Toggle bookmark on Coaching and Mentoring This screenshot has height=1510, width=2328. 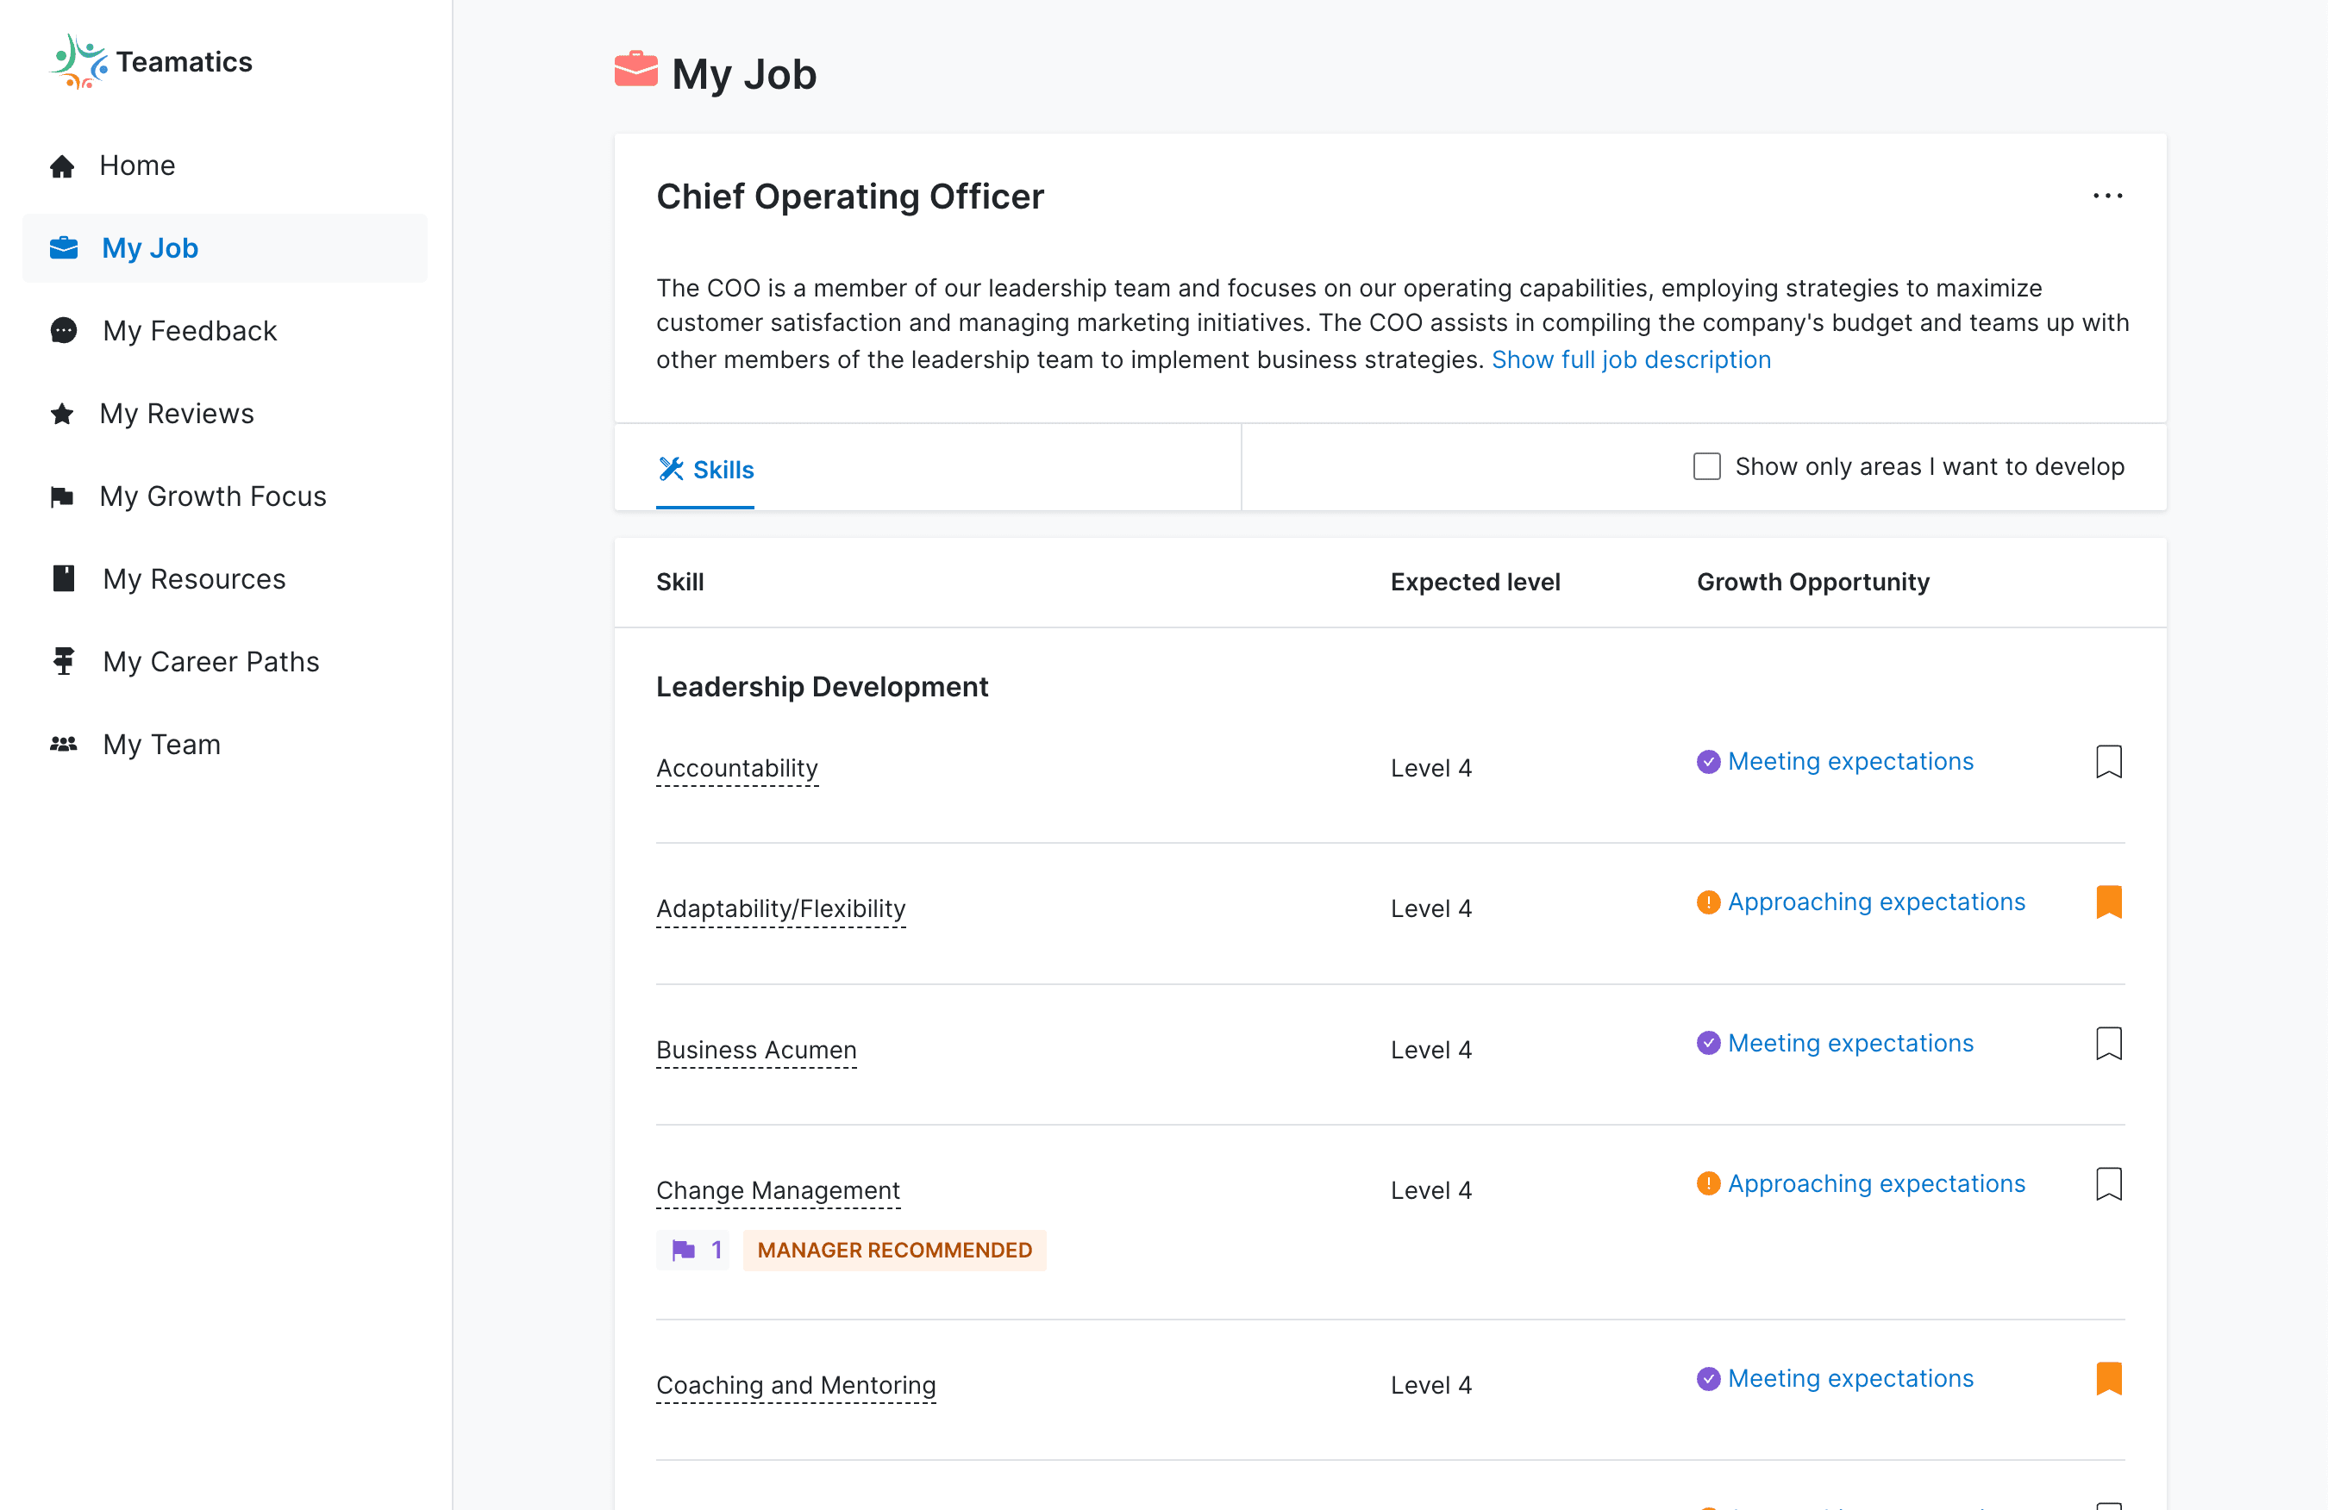pyautogui.click(x=2108, y=1379)
